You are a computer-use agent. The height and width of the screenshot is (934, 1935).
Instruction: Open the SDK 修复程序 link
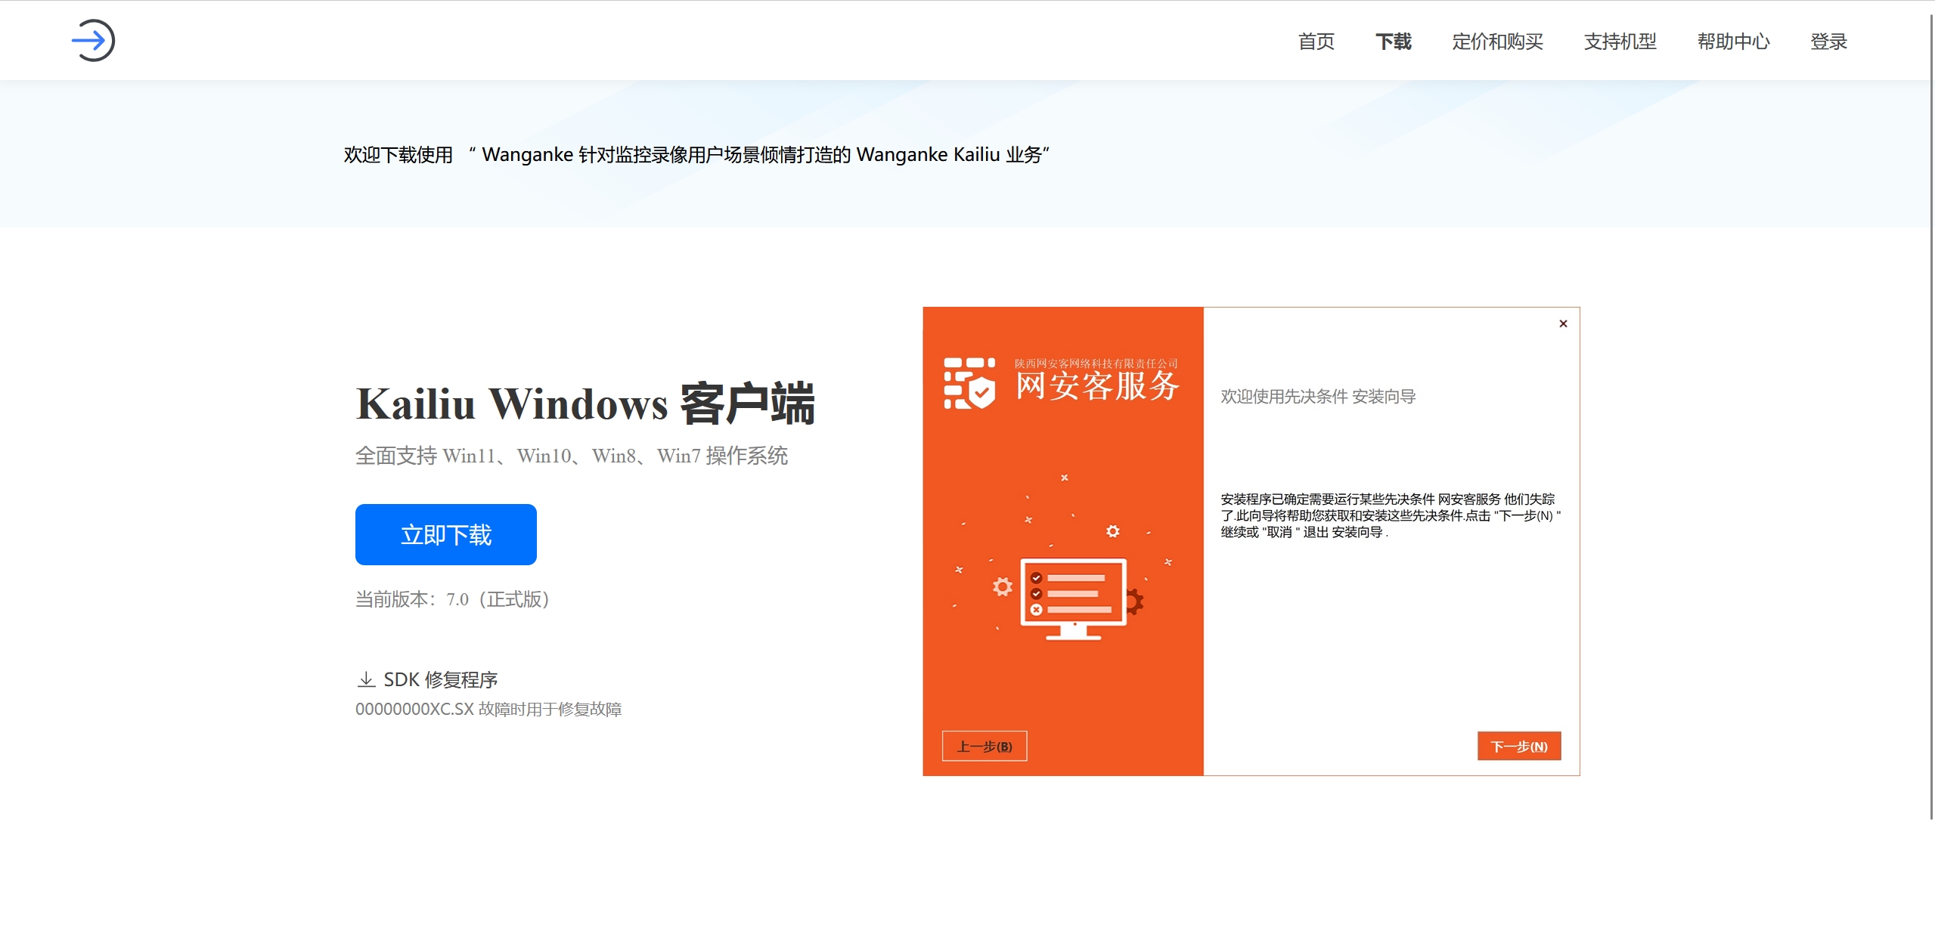(440, 679)
